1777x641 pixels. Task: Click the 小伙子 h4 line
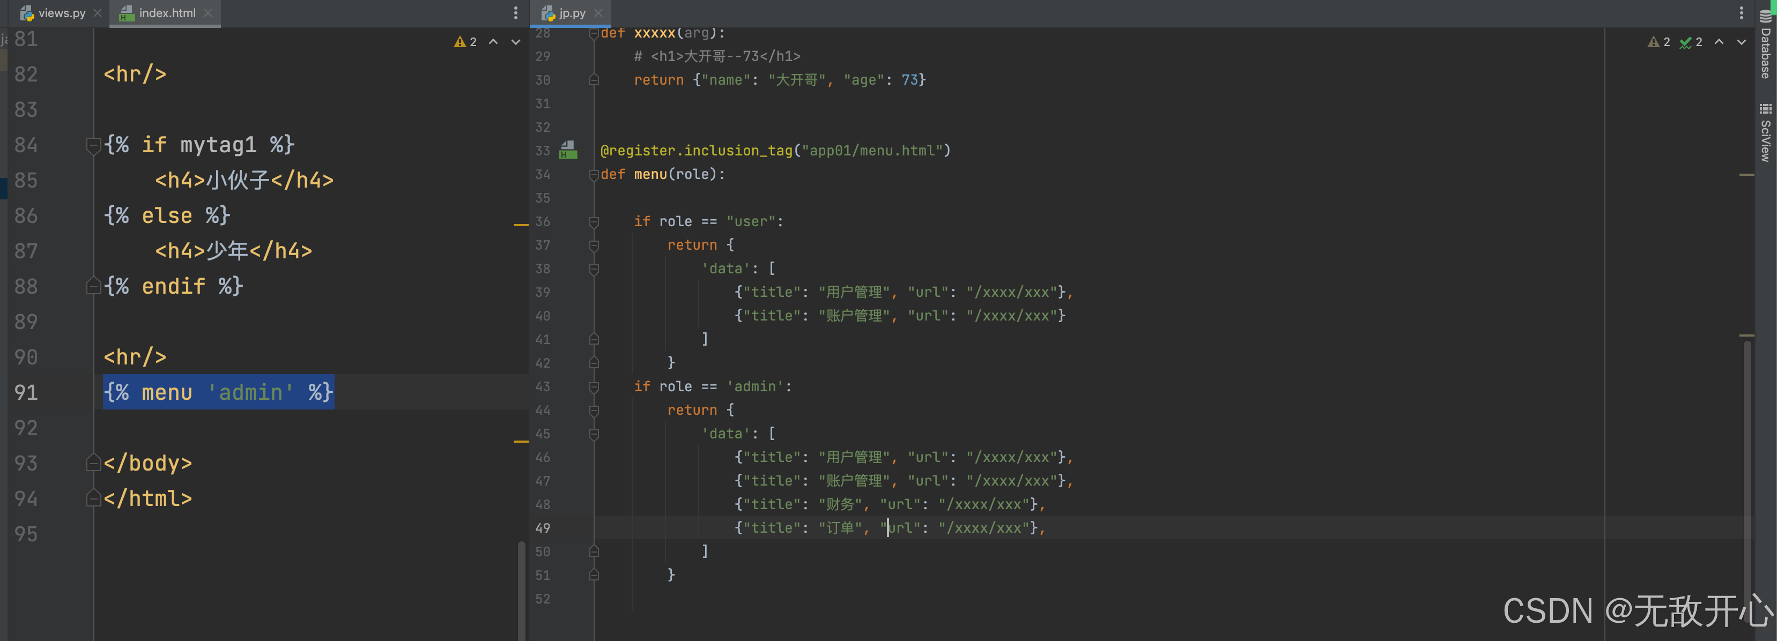(244, 180)
